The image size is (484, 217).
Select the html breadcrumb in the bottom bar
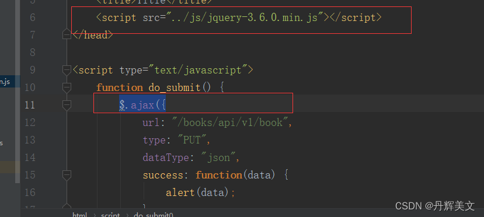click(x=79, y=215)
